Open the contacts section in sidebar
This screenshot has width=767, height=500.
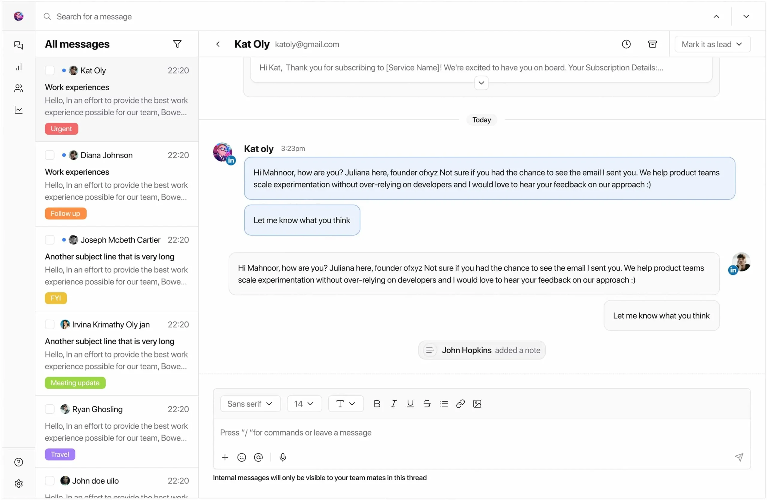coord(19,88)
